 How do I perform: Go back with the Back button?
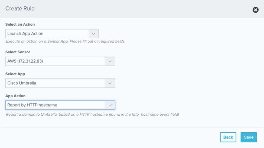pyautogui.click(x=228, y=137)
